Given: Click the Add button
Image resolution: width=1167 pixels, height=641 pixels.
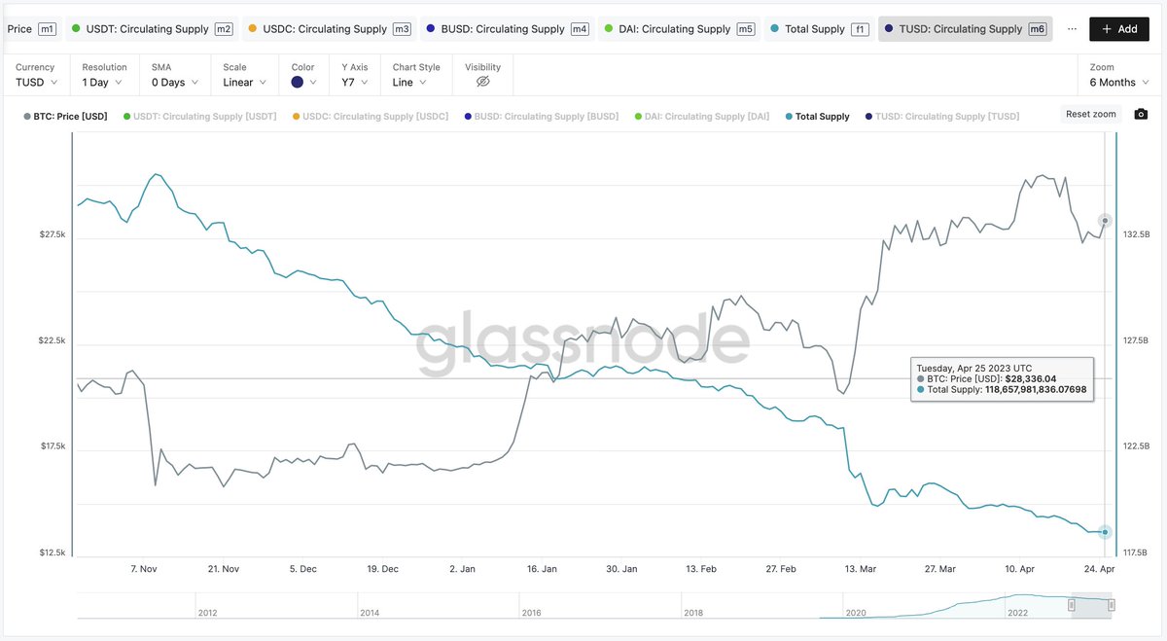Looking at the screenshot, I should point(1119,29).
